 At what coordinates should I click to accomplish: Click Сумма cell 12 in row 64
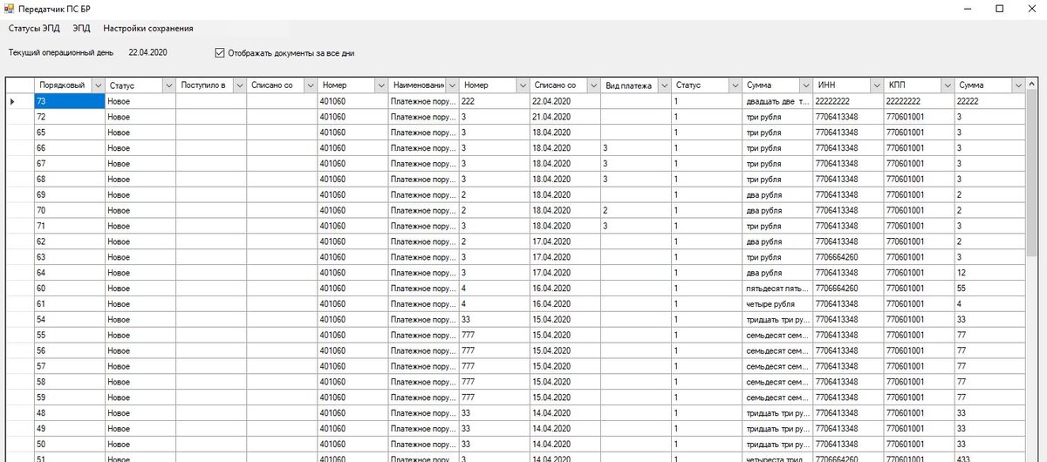(989, 273)
